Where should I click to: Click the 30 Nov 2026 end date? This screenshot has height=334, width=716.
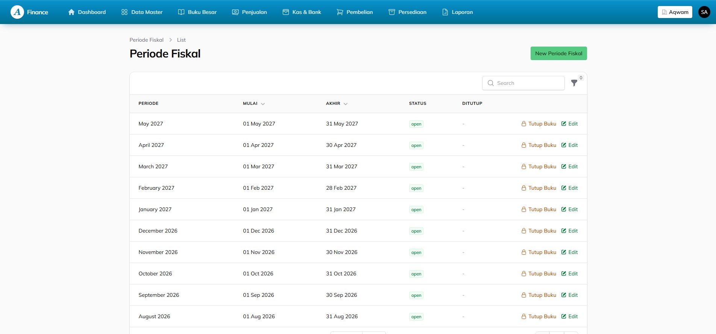pos(341,252)
